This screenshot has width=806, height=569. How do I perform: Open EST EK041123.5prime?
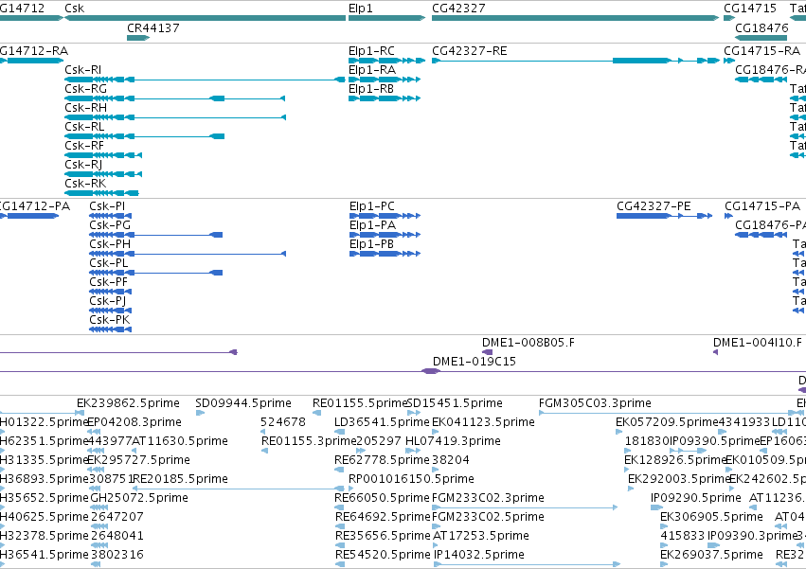point(483,422)
